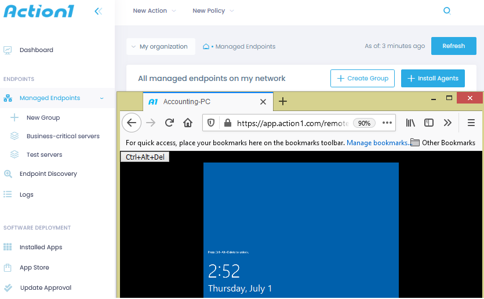484x299 pixels.
Task: Click the layers icon for Business-critical servers
Action: pyautogui.click(x=14, y=136)
